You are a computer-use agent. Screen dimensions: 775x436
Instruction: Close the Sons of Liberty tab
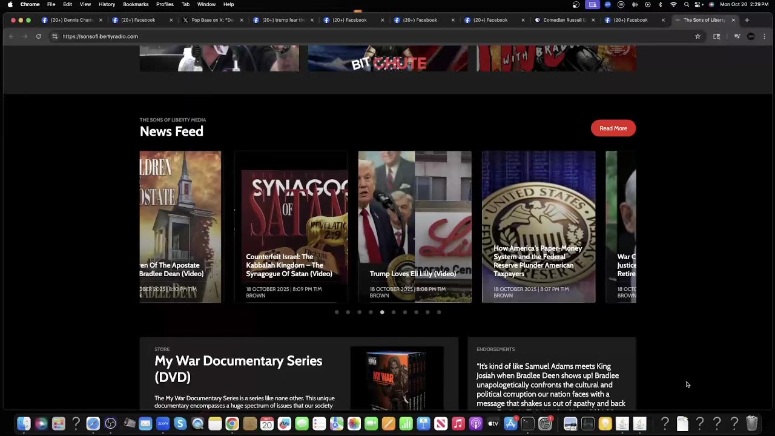click(733, 20)
